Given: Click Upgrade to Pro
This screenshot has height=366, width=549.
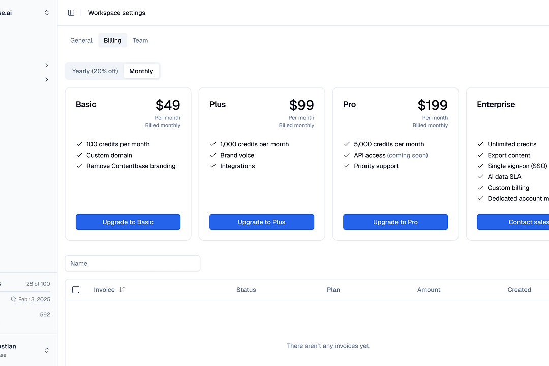Looking at the screenshot, I should click(395, 222).
